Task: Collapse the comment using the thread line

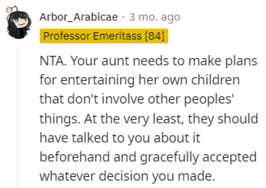Action: [x=18, y=114]
